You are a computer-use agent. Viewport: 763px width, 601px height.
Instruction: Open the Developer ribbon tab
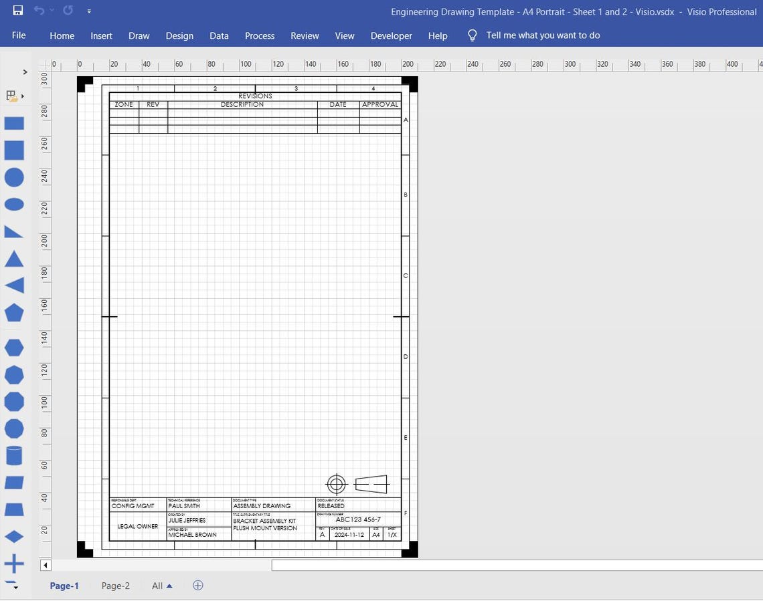tap(391, 35)
